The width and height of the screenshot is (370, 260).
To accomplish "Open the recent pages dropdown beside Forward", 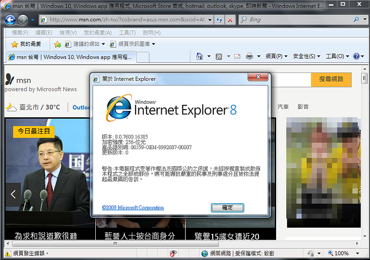I will 32,20.
